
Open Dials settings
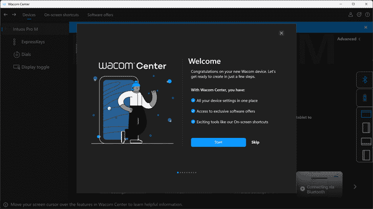[26, 54]
